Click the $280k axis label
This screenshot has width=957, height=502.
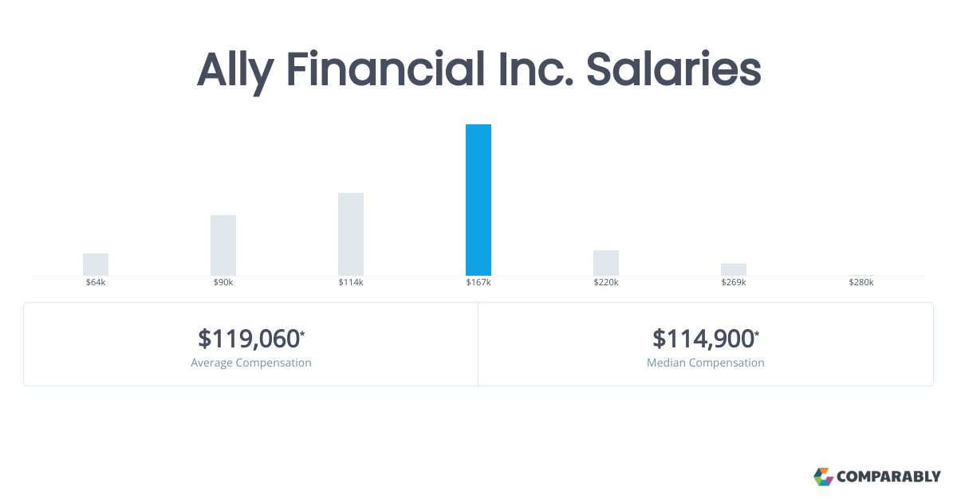[861, 283]
